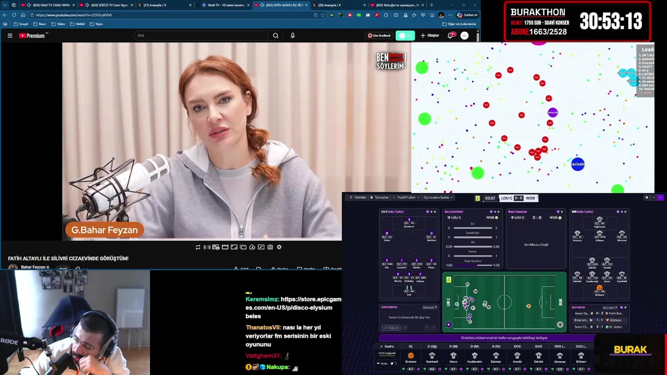The image size is (667, 375).
Task: Click the YouTube search magnifier icon
Action: tap(276, 35)
